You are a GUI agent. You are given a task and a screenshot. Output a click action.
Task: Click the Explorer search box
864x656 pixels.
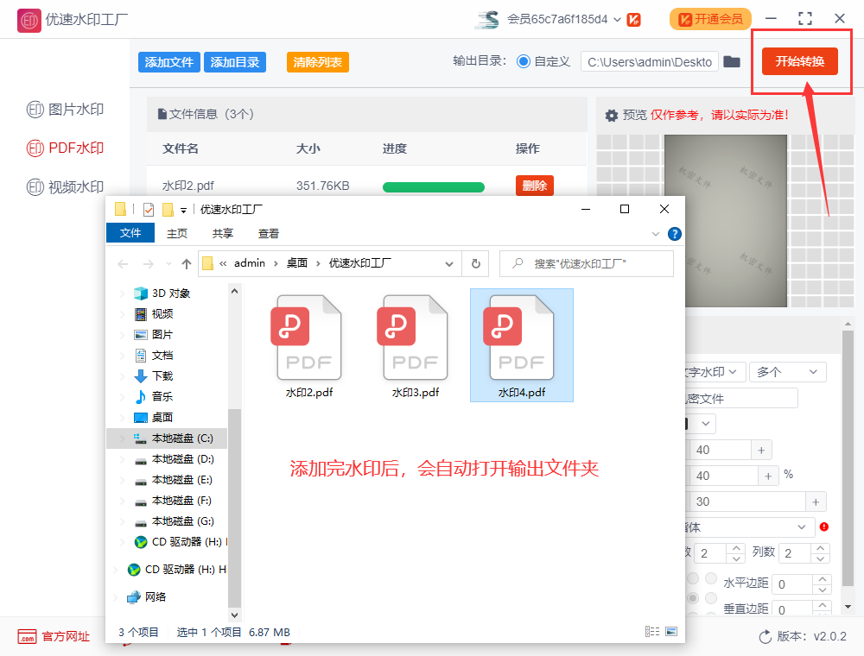click(587, 263)
